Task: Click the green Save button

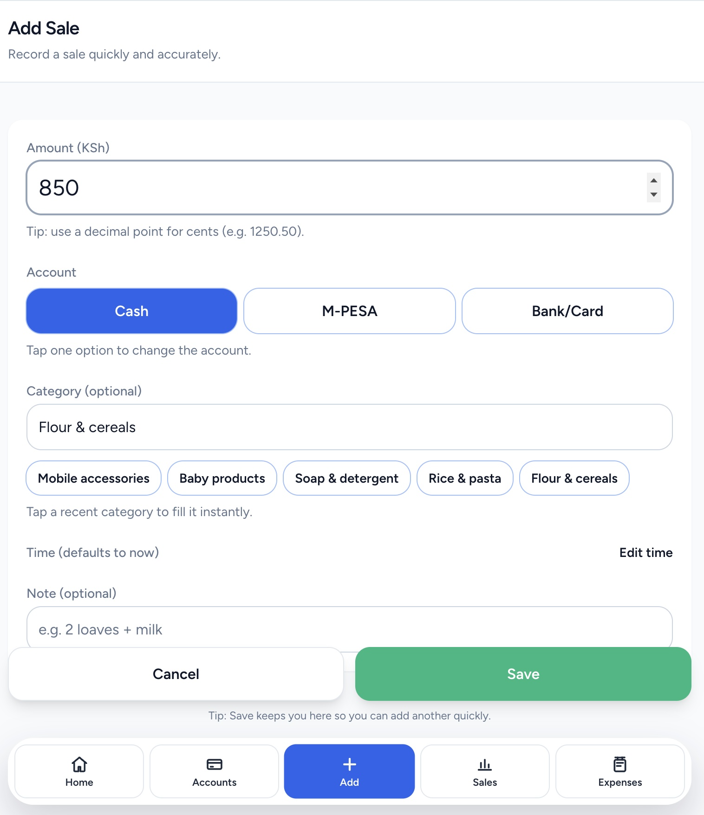Action: 522,674
